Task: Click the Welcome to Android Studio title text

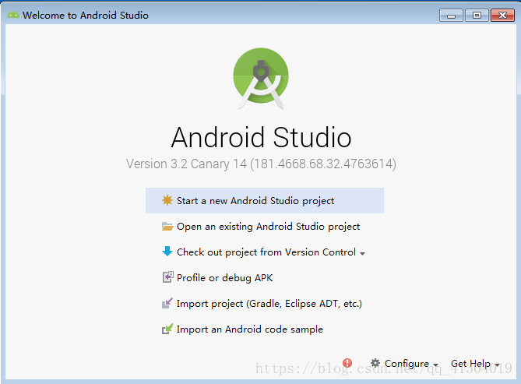Action: click(86, 16)
